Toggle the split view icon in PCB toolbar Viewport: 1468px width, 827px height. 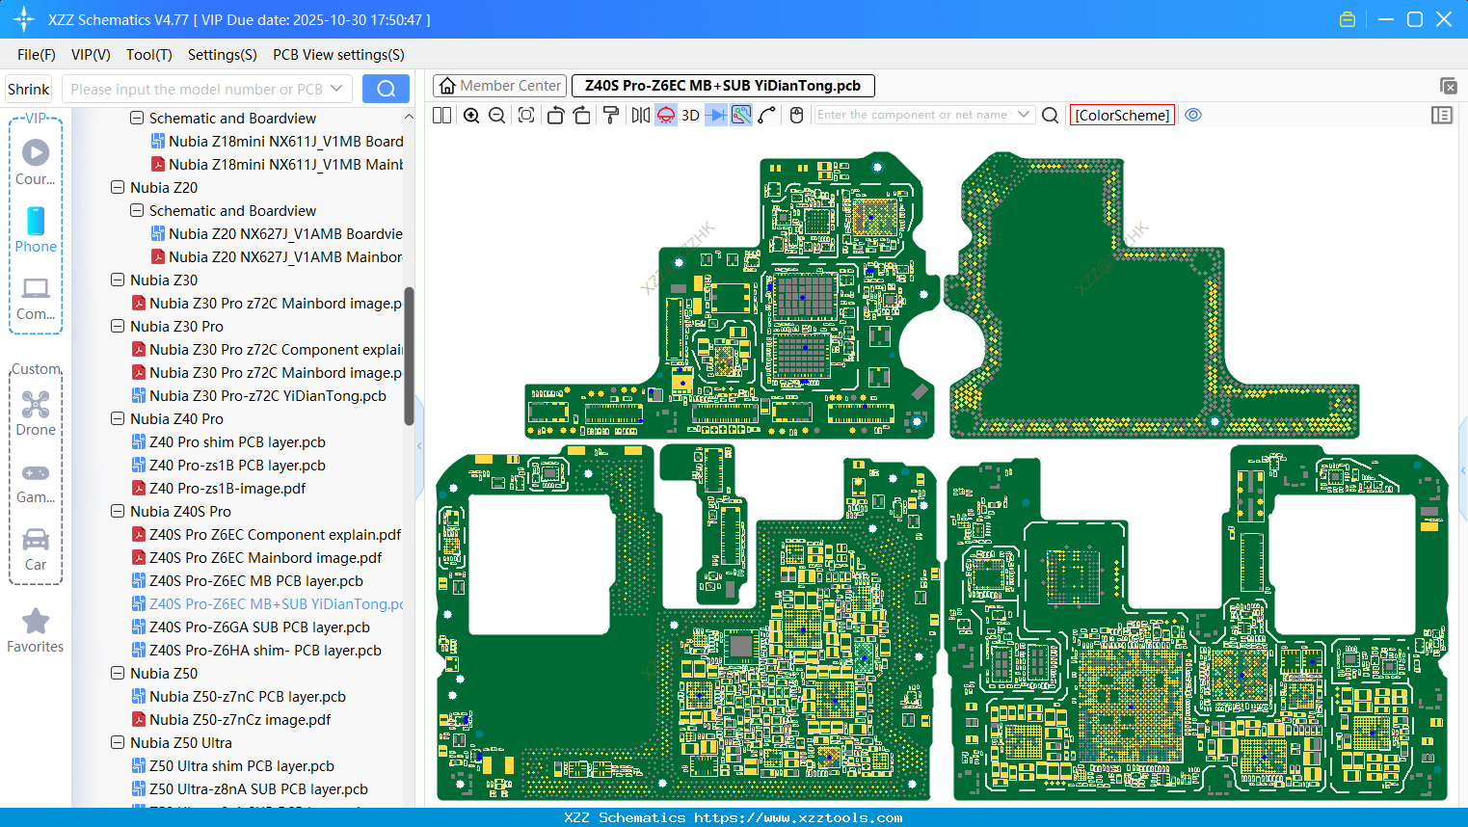[x=442, y=116]
